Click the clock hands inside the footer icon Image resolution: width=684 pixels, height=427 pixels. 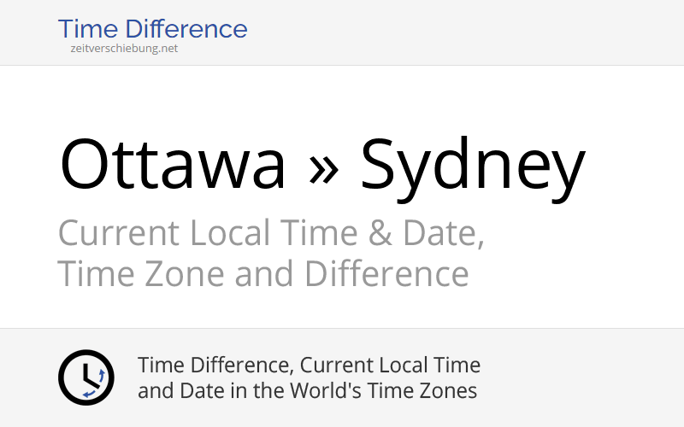90,376
